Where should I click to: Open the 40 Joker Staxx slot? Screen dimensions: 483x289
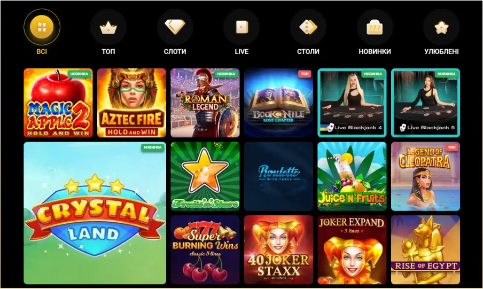point(278,250)
